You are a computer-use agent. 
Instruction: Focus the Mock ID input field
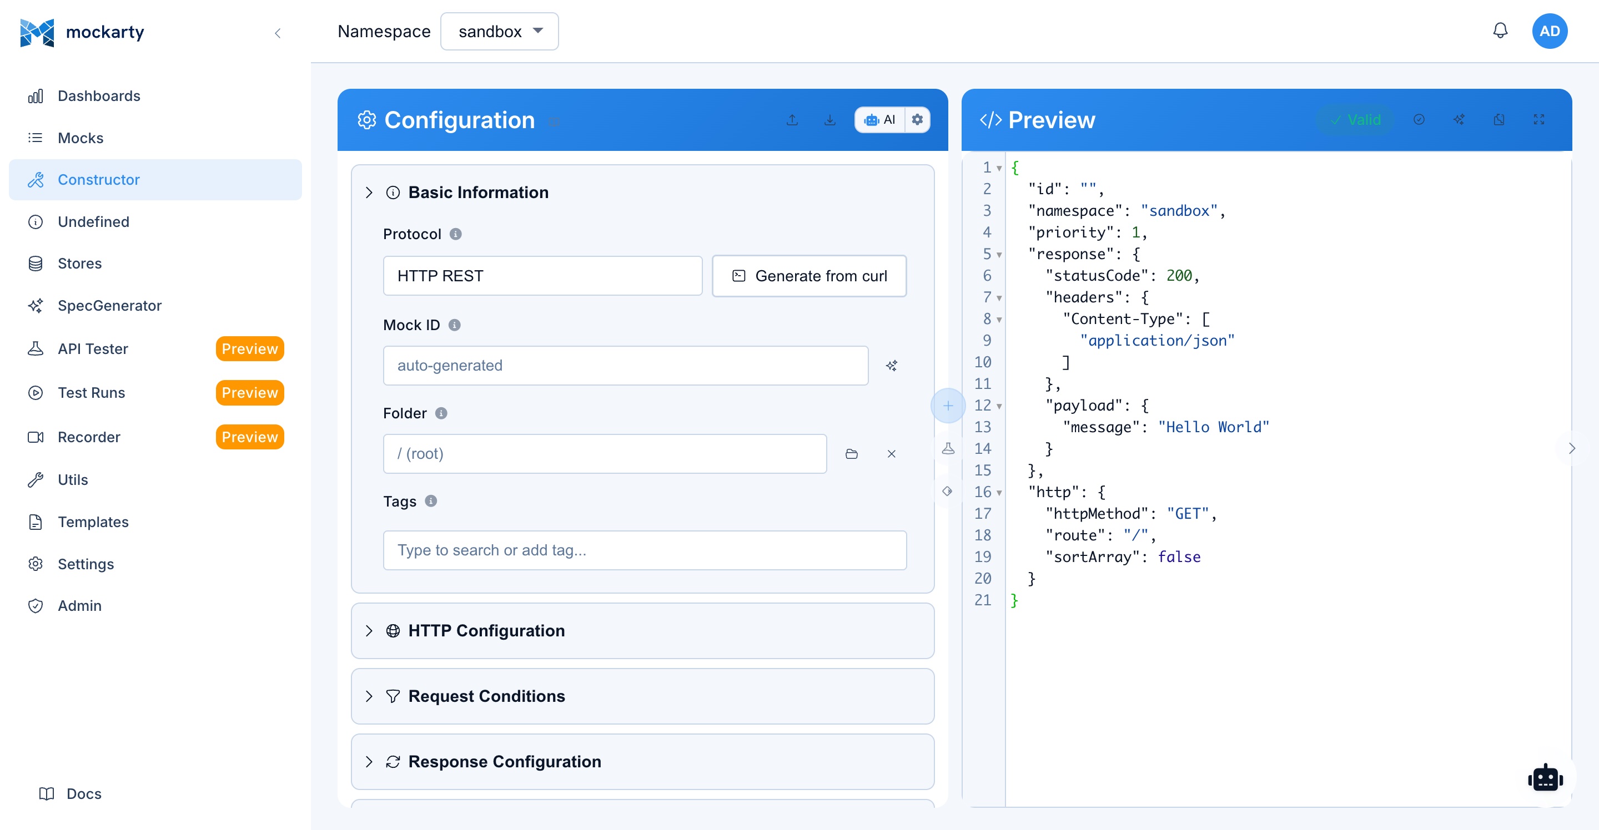pos(626,366)
